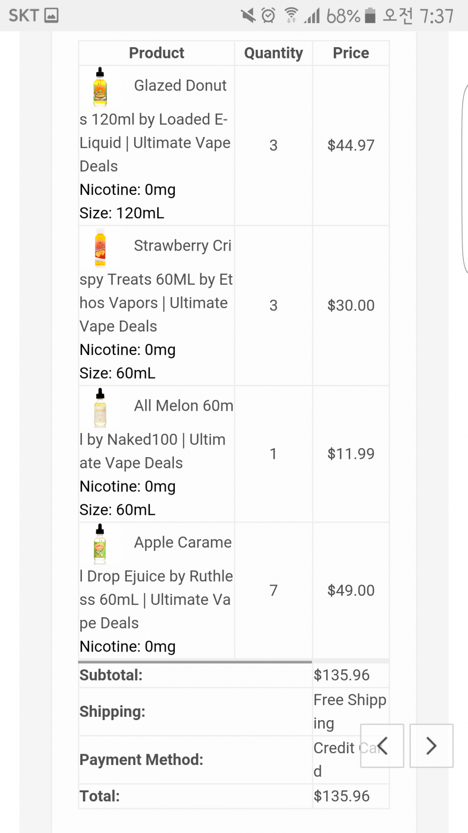Image resolution: width=468 pixels, height=833 pixels.
Task: Tap the All Melon bottle thumbnail
Action: tap(100, 407)
